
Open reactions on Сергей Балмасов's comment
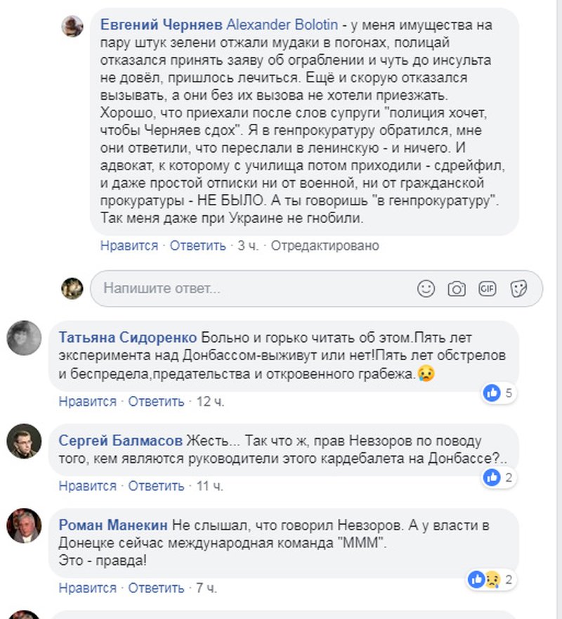pos(499,478)
